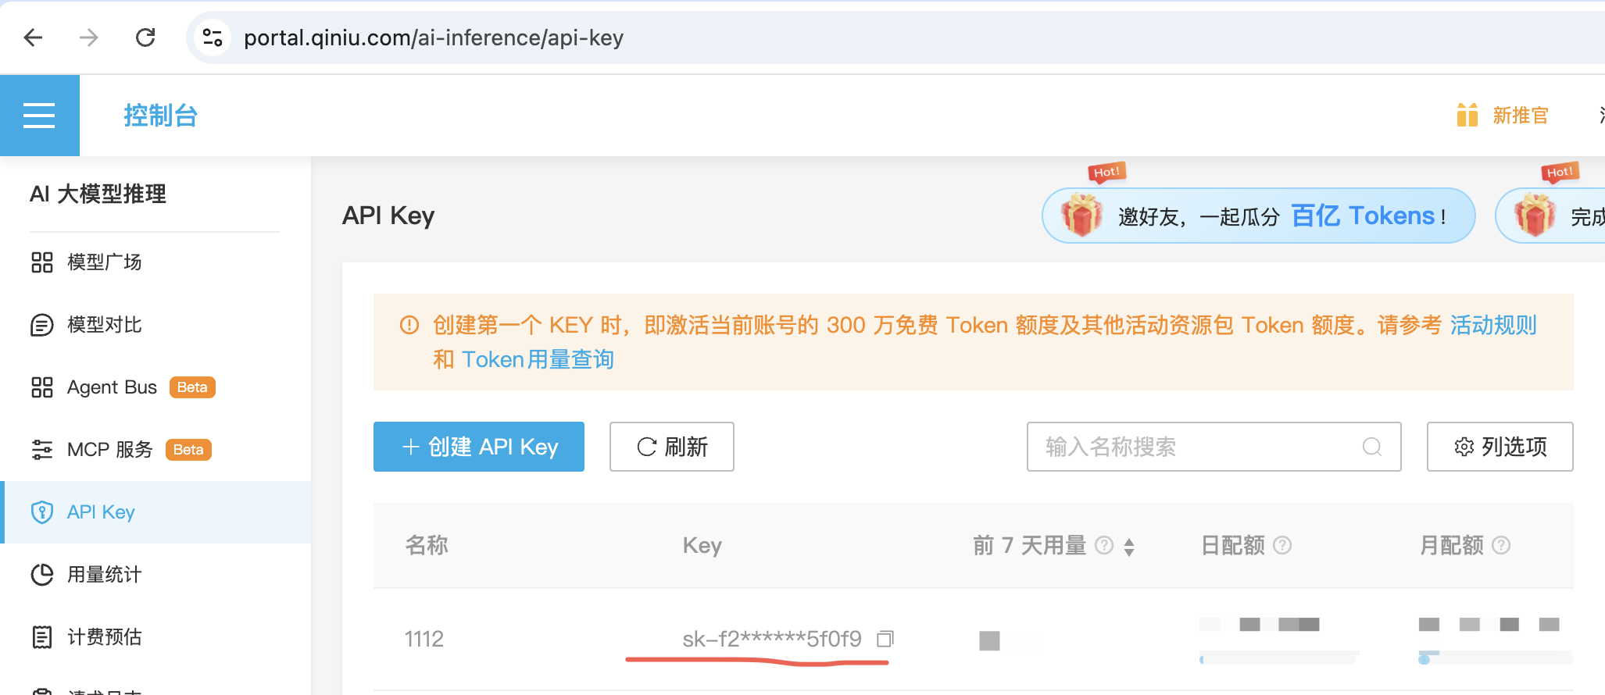The height and width of the screenshot is (695, 1605).
Task: Open the Token用量查询 link
Action: point(538,359)
